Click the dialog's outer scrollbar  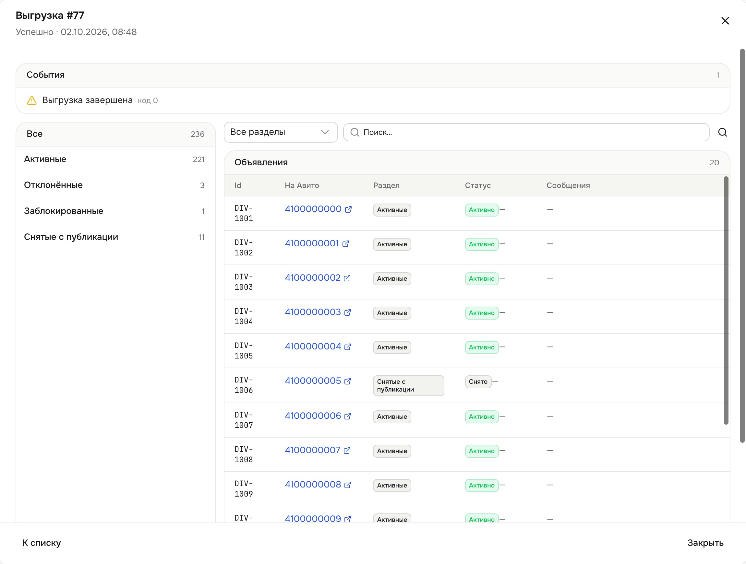(742, 246)
